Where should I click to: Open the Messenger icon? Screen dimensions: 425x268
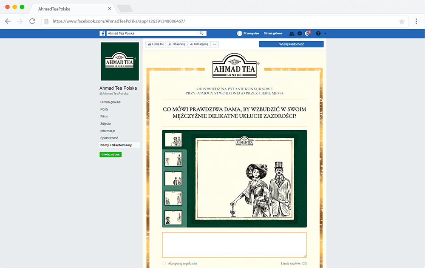point(300,33)
